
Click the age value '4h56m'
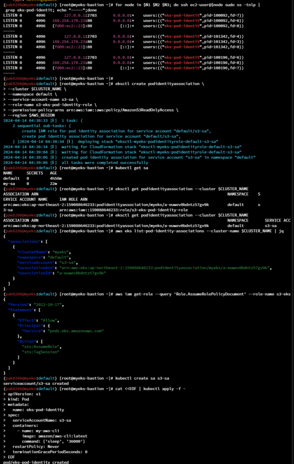coord(56,179)
